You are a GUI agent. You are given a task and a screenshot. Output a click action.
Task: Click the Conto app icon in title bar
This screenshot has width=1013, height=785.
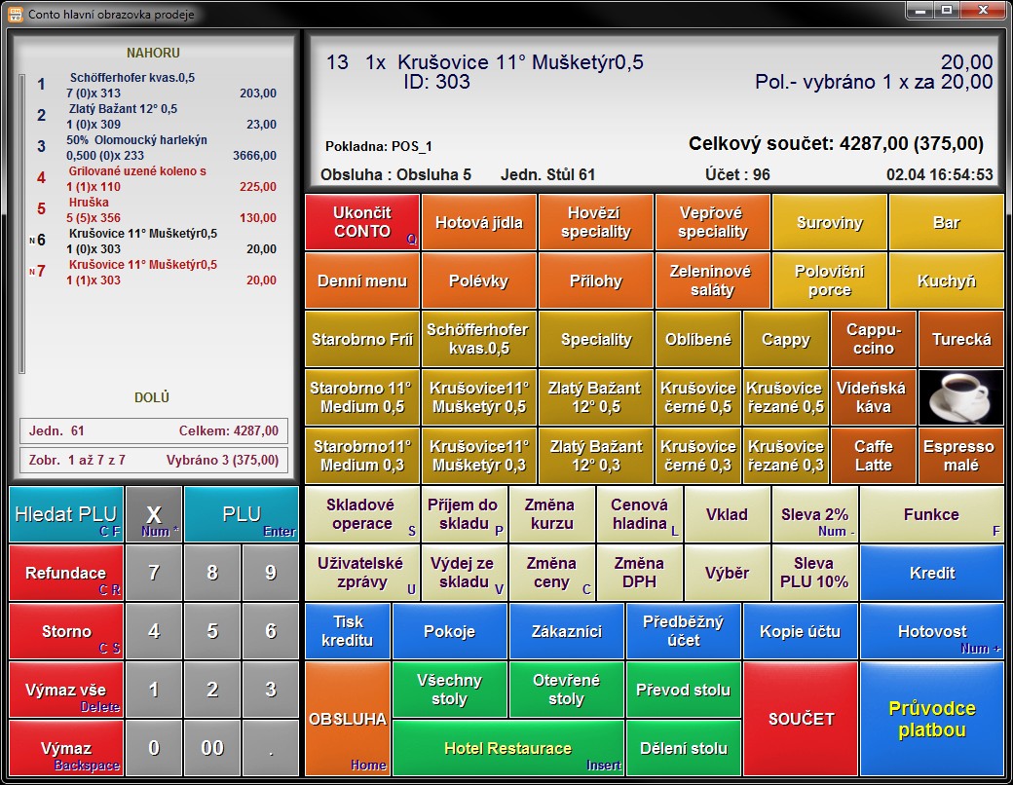(x=15, y=14)
